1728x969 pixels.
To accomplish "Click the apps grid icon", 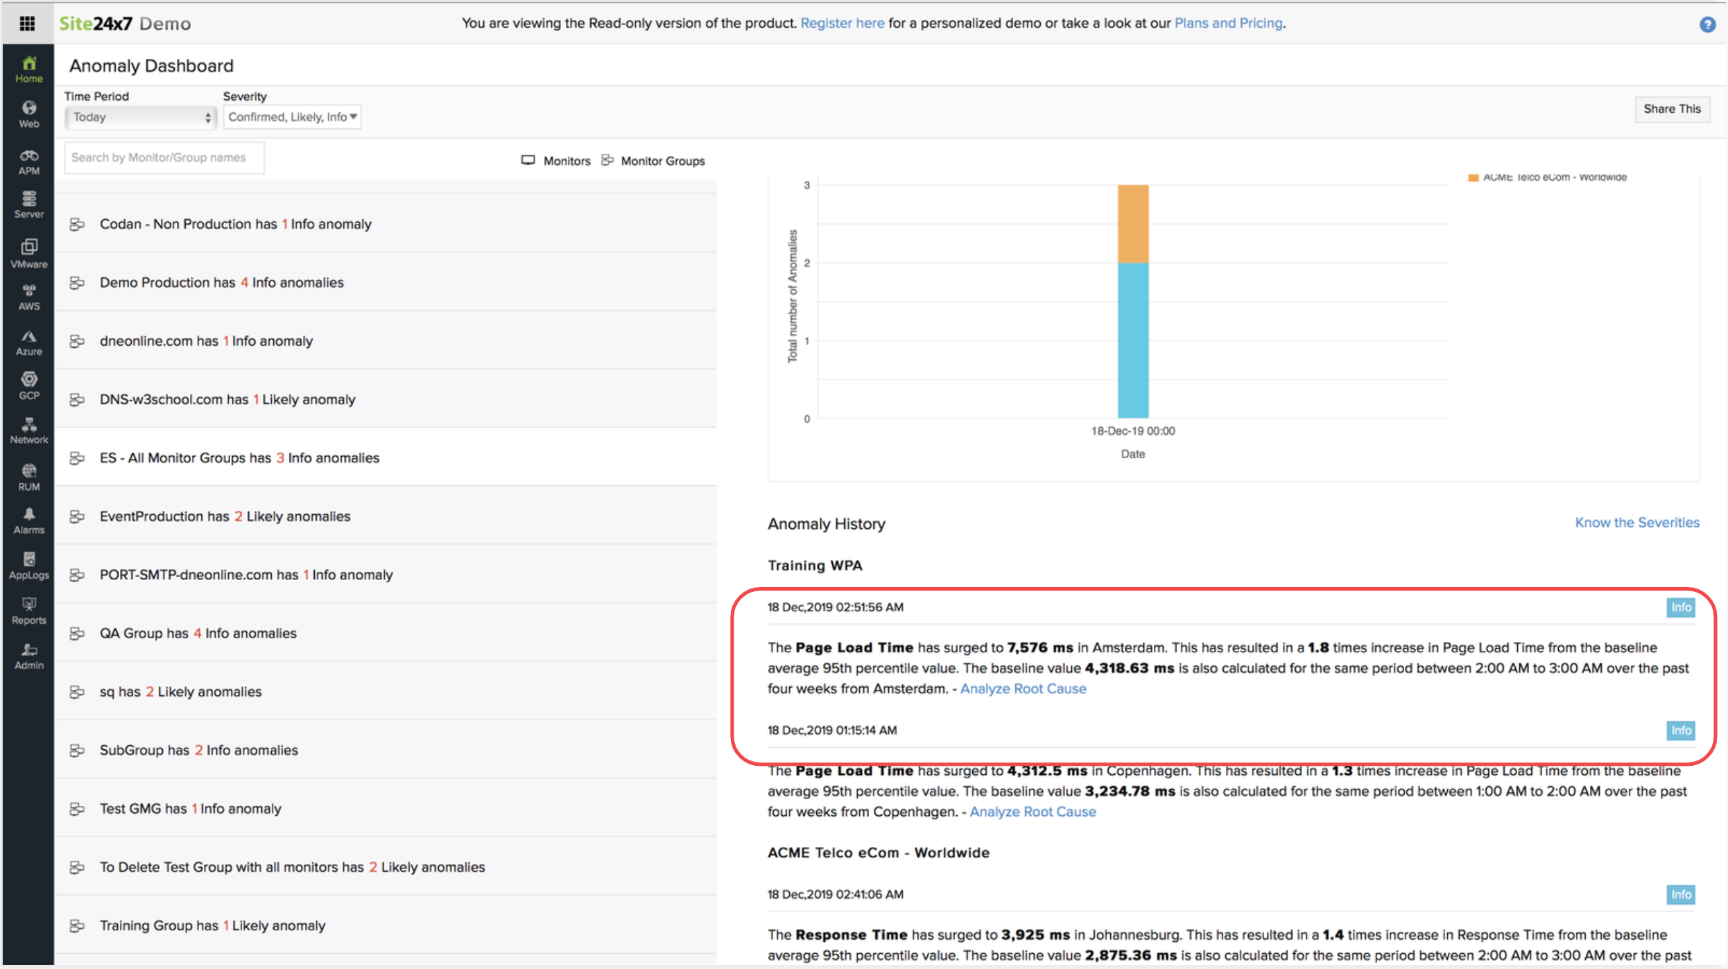I will (x=27, y=24).
